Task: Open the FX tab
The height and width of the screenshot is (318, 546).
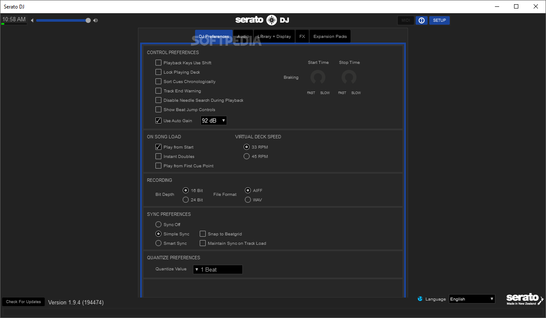Action: [x=302, y=36]
